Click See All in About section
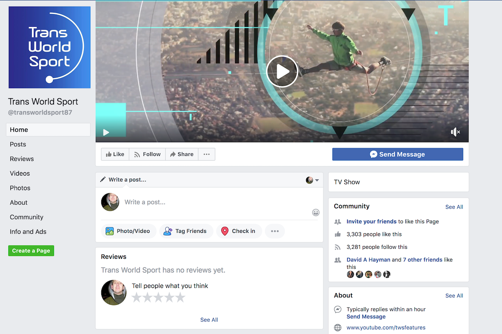The width and height of the screenshot is (502, 334). (x=454, y=296)
